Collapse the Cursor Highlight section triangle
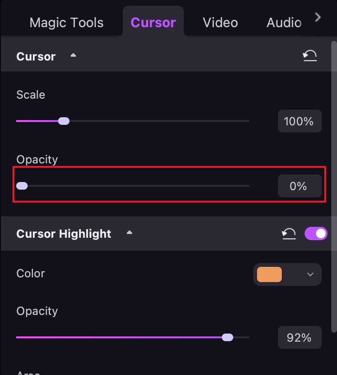The image size is (337, 375). 129,233
